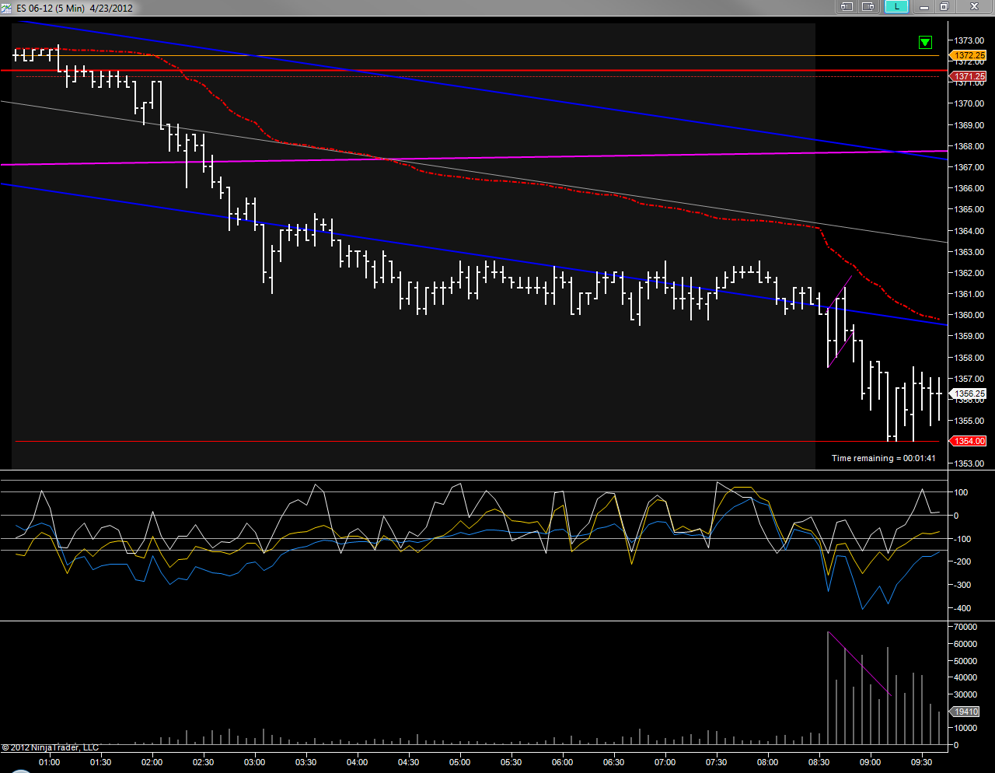Image resolution: width=995 pixels, height=773 pixels.
Task: Click the 70000 volume scale label
Action: tap(966, 627)
